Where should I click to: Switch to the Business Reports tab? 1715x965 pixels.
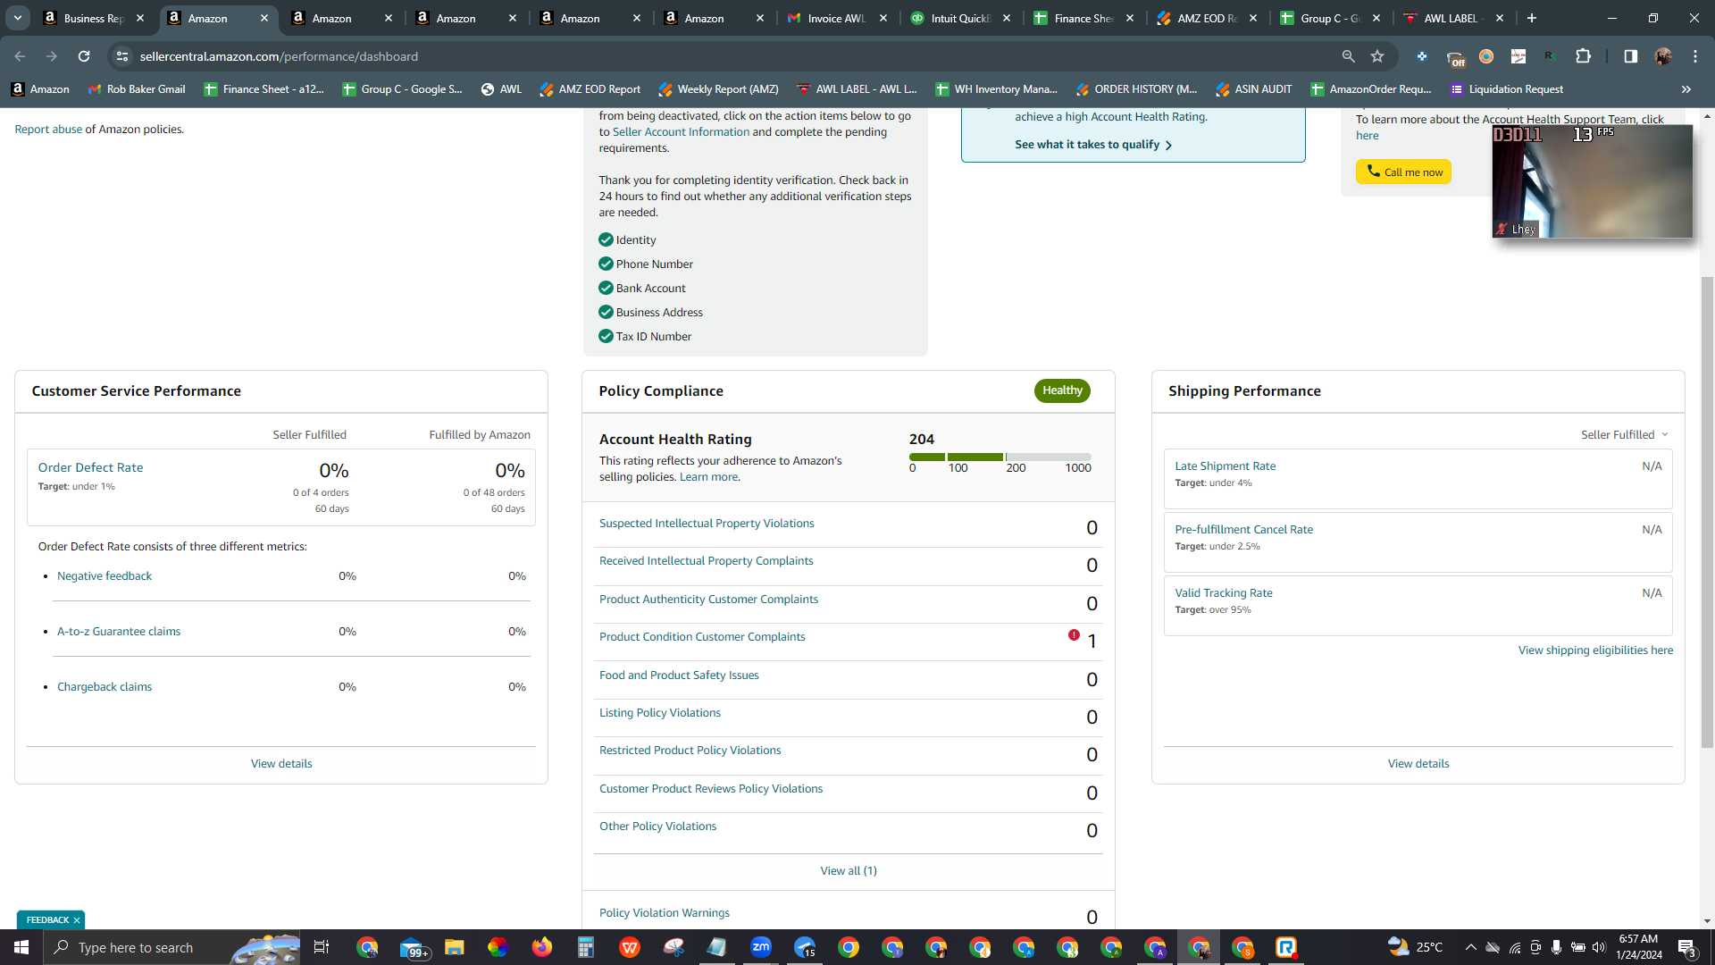[94, 18]
